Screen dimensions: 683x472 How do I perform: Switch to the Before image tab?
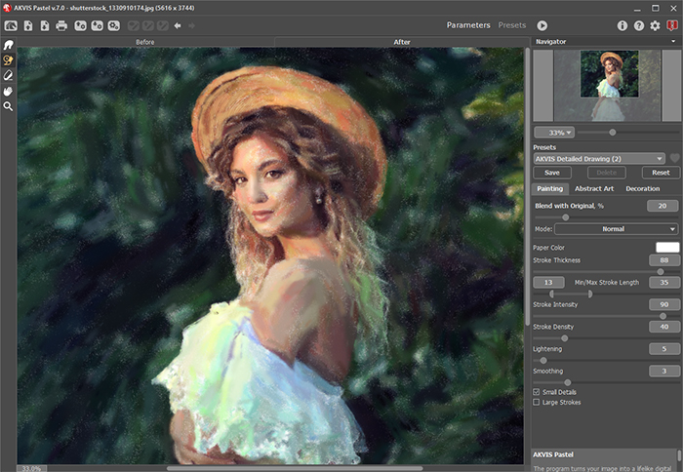tap(145, 43)
